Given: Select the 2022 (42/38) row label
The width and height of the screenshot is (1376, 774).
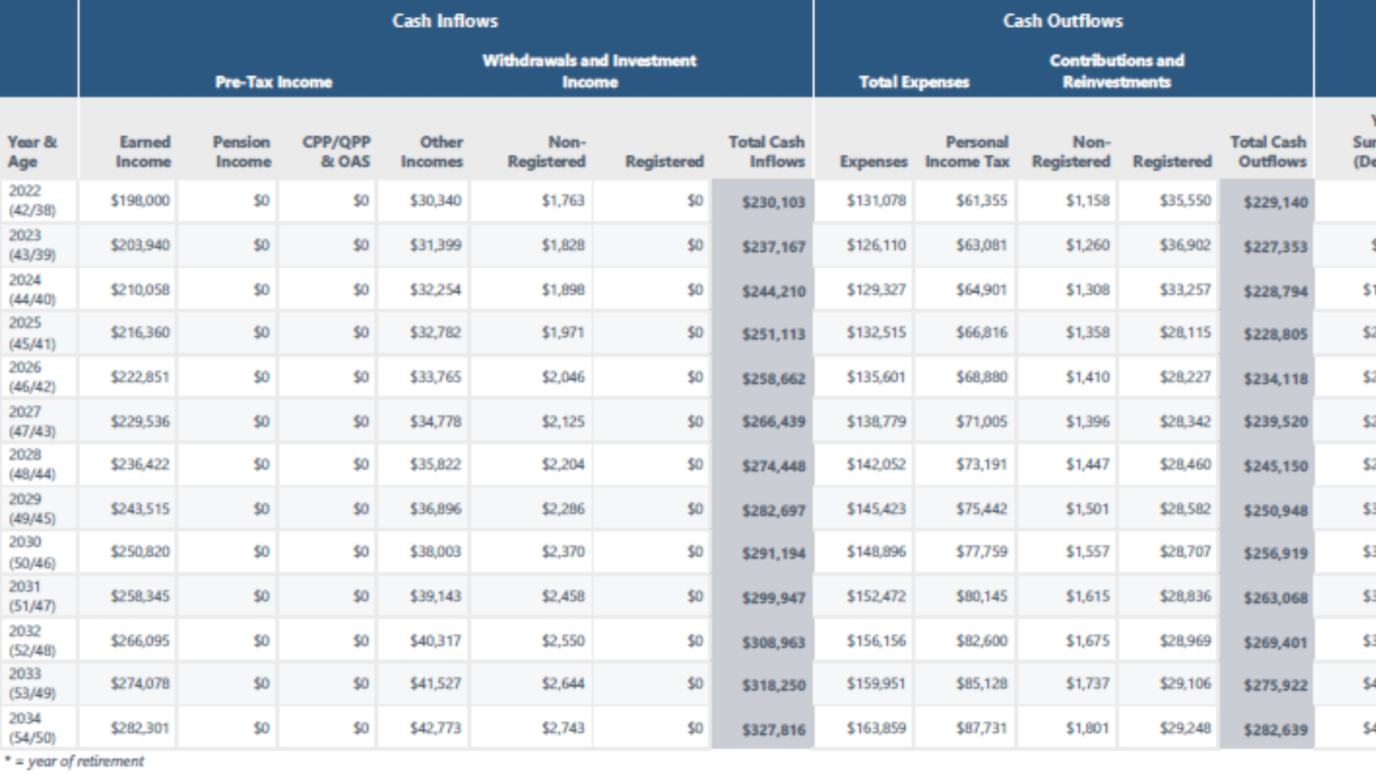Looking at the screenshot, I should click(x=32, y=200).
